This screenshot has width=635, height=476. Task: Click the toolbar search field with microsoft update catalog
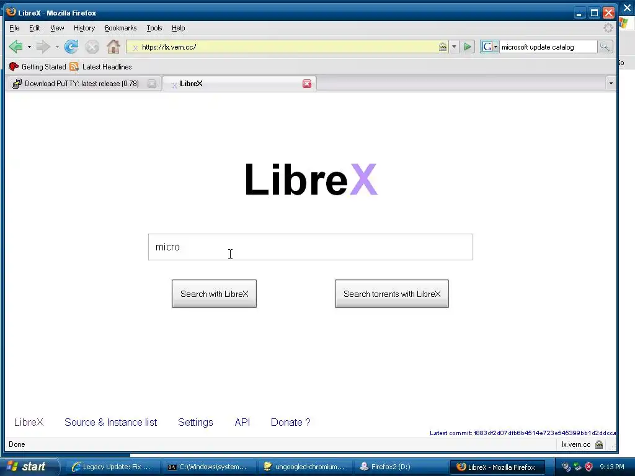point(548,47)
